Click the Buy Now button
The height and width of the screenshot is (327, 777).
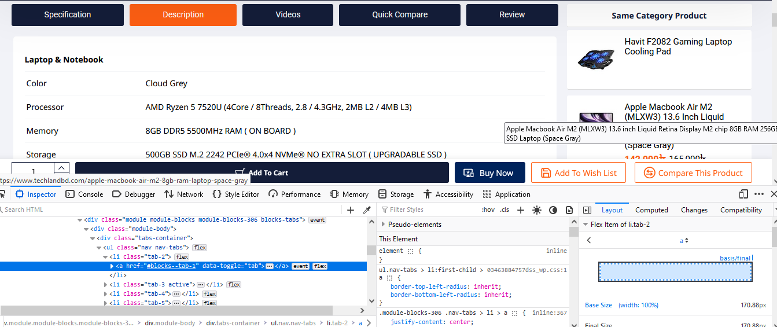coord(490,172)
